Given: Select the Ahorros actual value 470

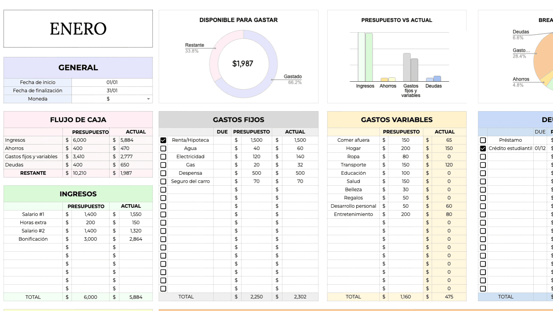Looking at the screenshot, I should (x=136, y=148).
